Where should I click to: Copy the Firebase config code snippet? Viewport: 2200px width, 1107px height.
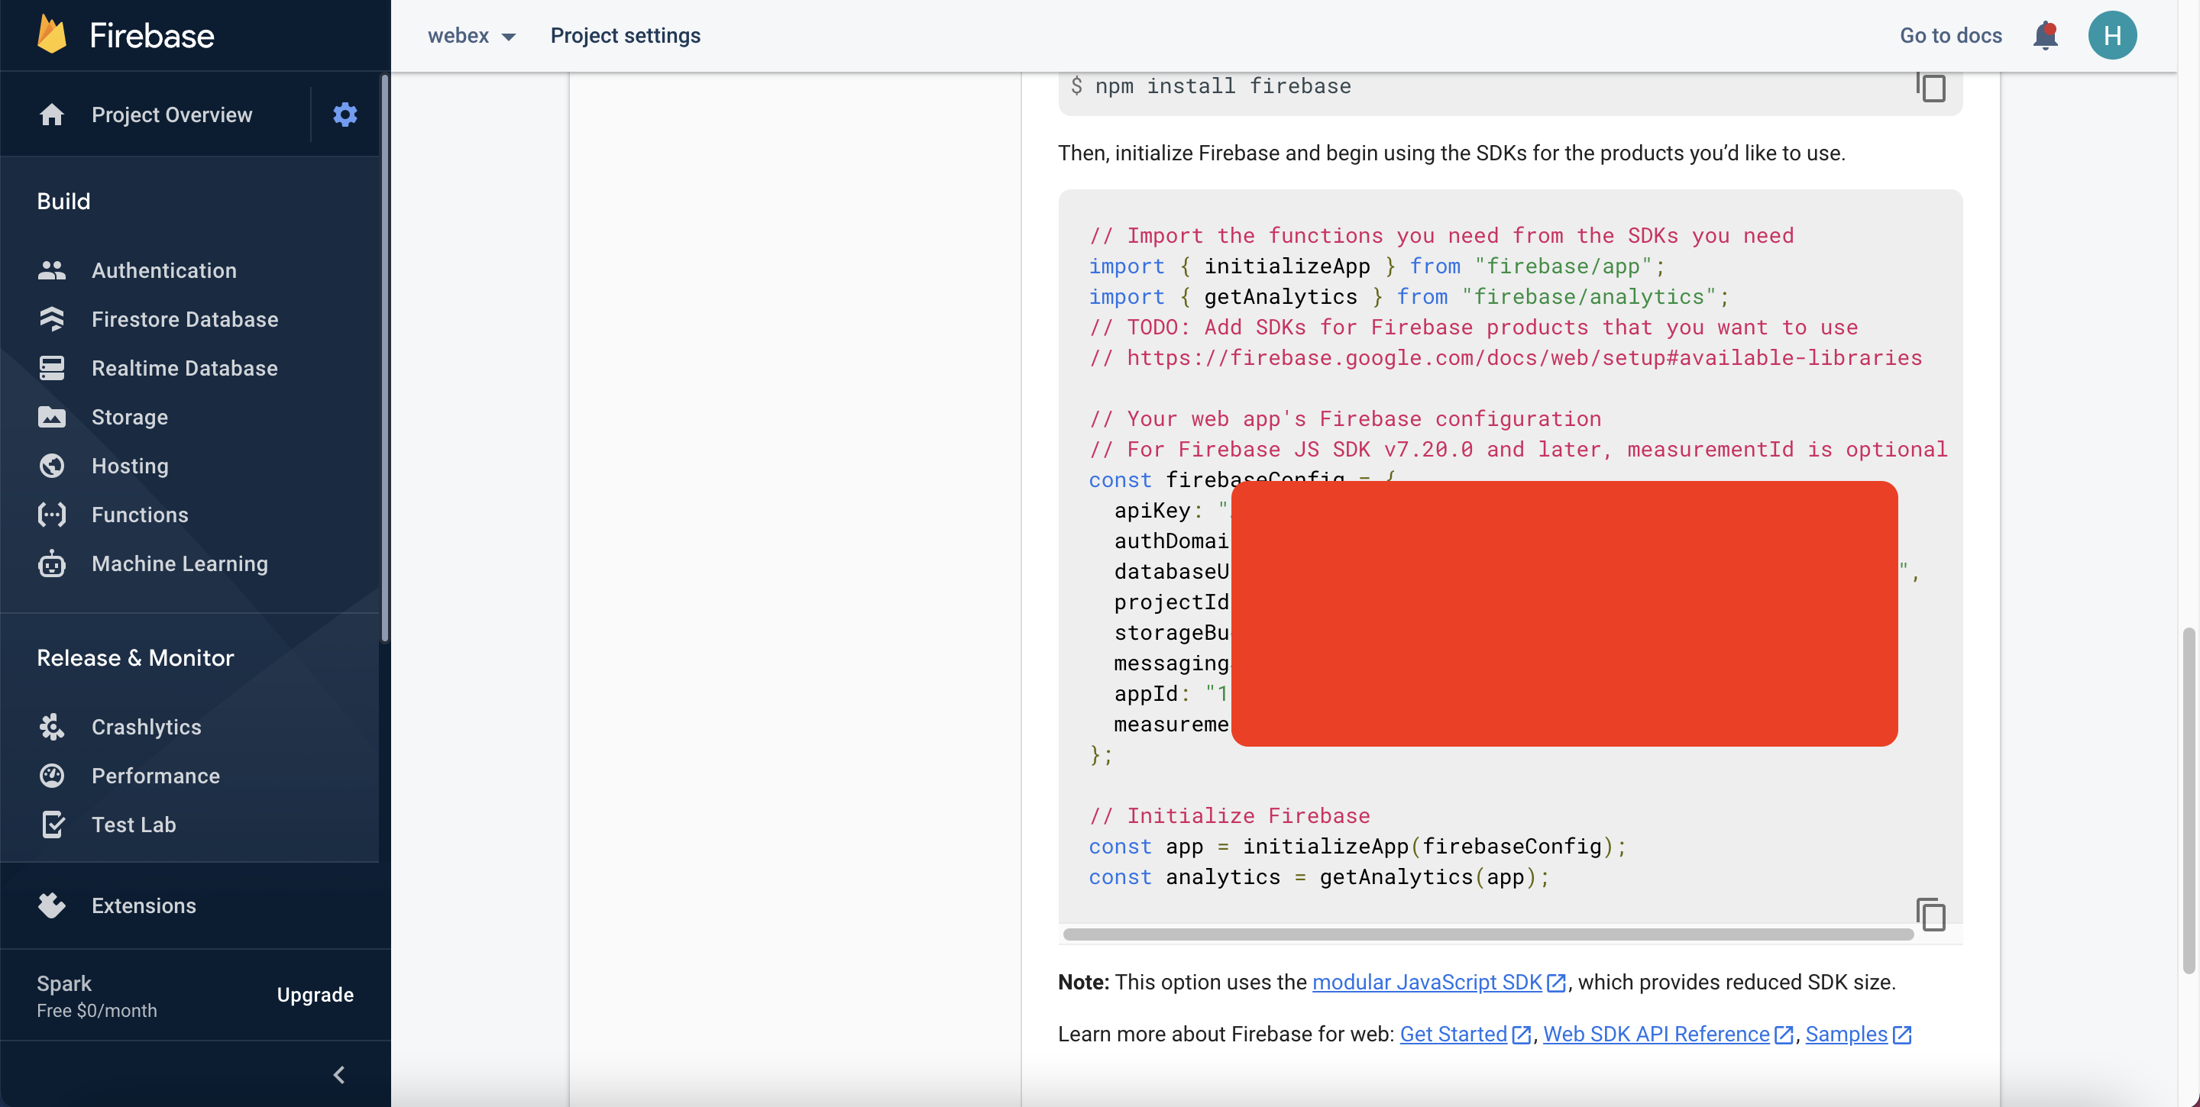click(1931, 915)
